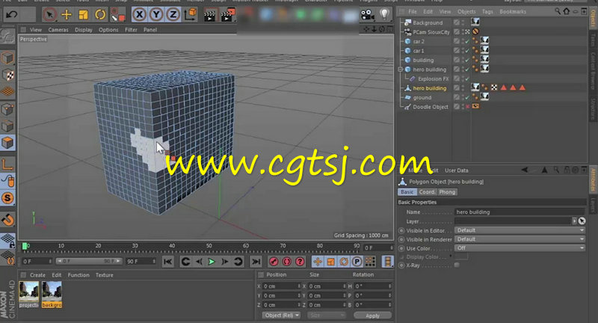Select the Rotate tool in top toolbar

tap(100, 15)
